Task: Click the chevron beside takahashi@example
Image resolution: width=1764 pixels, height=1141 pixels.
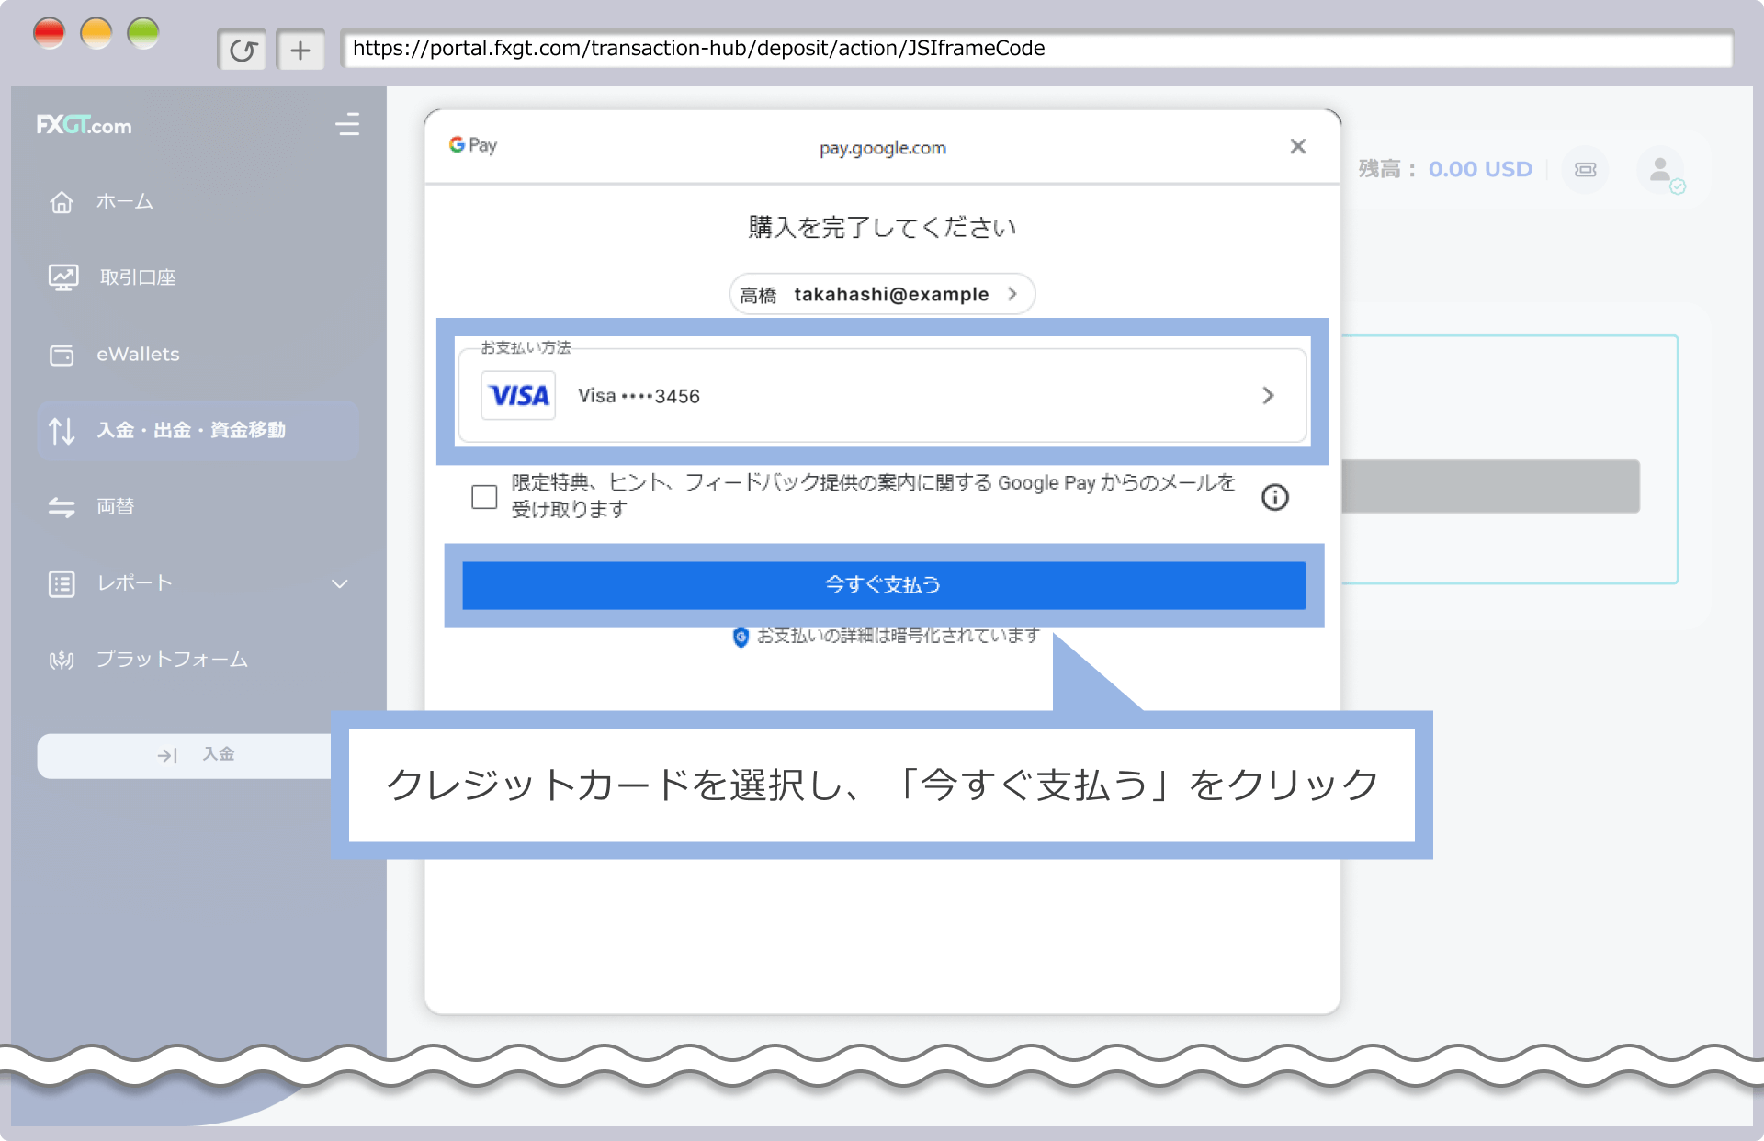Action: 1012,294
